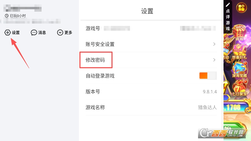Click the 游戏号 account row
The image size is (251, 141).
coord(151,28)
